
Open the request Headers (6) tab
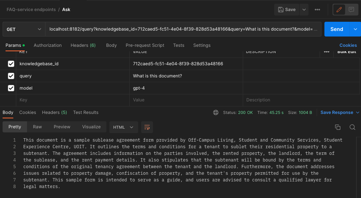click(x=83, y=45)
